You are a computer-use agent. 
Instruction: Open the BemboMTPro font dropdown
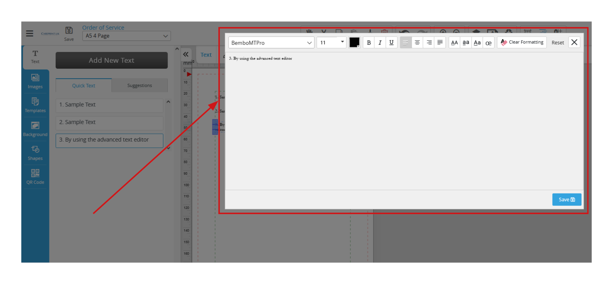[271, 43]
